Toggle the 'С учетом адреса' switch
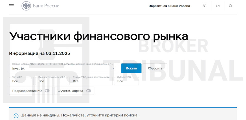 tap(89, 91)
